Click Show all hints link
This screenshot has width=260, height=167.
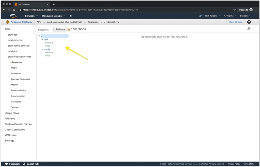[235, 22]
